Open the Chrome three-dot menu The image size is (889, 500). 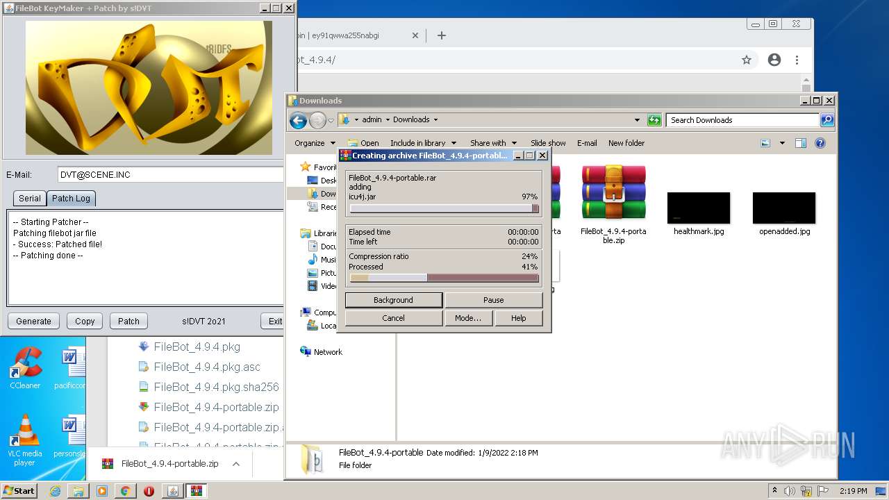point(797,60)
